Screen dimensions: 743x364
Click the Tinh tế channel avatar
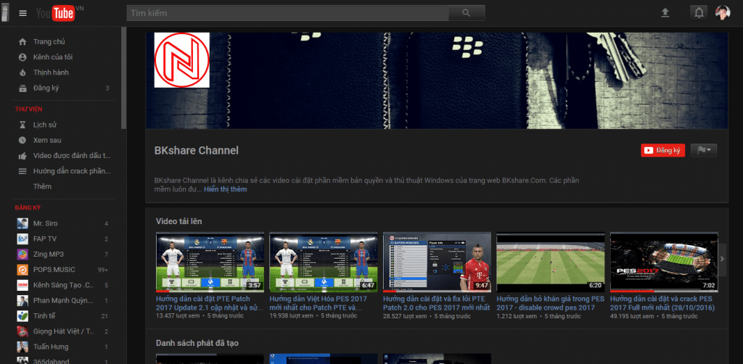[22, 315]
